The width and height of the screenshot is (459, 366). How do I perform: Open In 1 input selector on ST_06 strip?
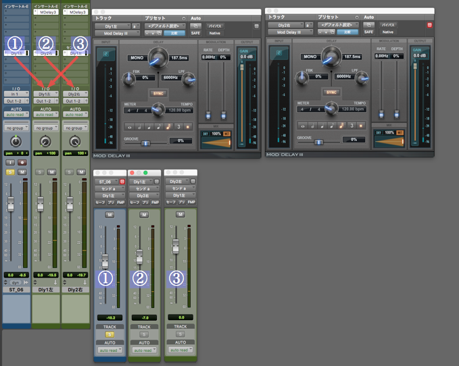pos(16,94)
